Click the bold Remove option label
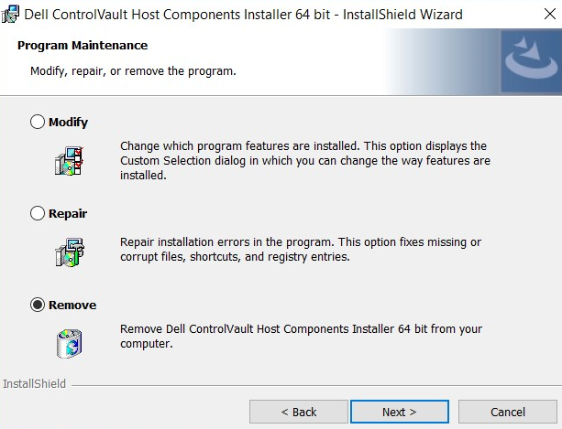 point(72,305)
